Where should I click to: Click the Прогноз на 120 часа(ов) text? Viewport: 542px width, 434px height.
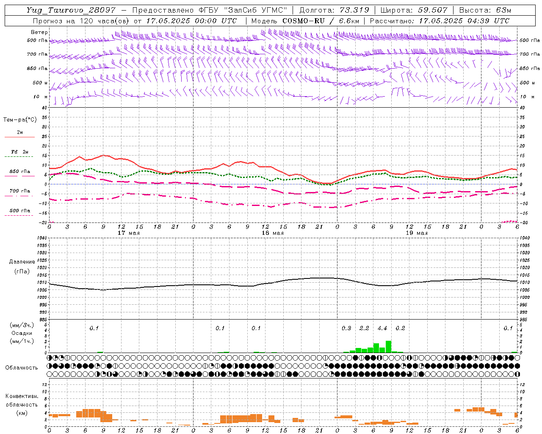[x=81, y=21]
